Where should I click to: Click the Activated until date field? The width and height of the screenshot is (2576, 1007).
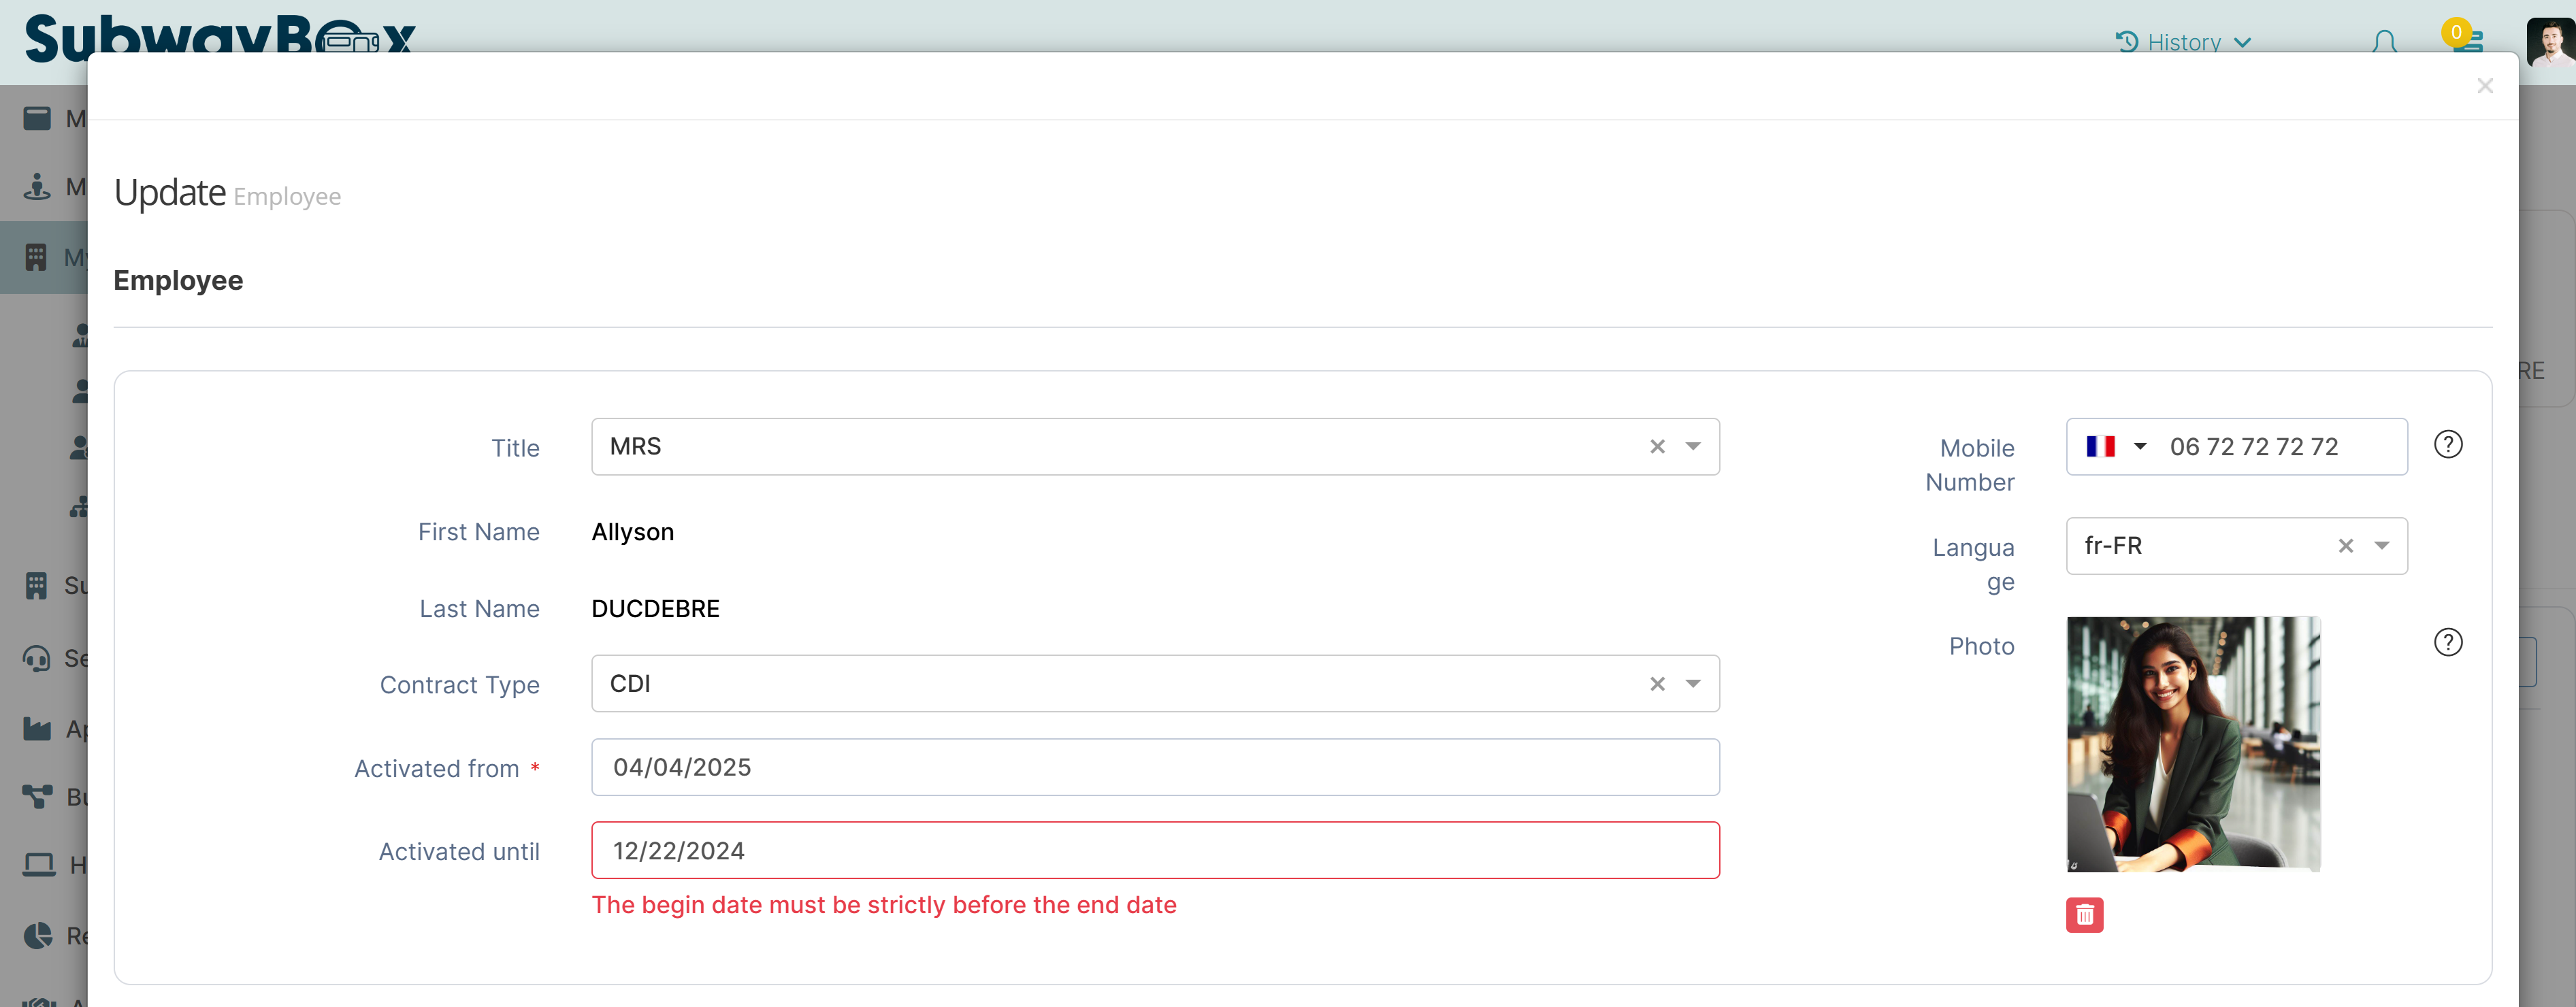pyautogui.click(x=1154, y=851)
